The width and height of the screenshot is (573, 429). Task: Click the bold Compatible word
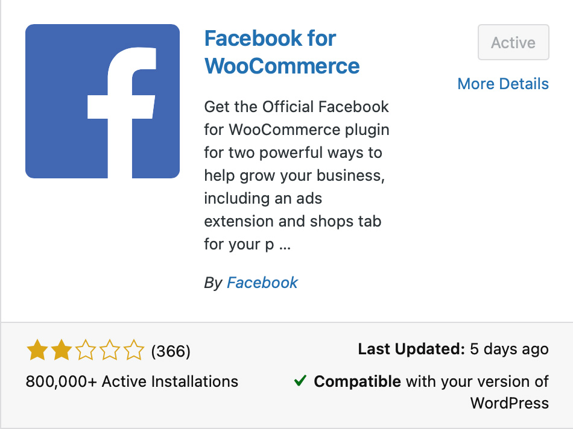358,381
